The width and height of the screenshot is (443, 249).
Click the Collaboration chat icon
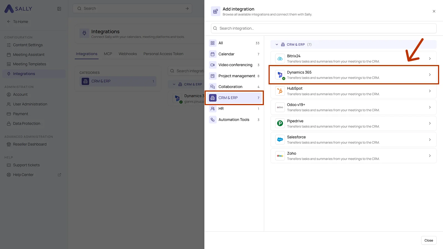coord(213,87)
